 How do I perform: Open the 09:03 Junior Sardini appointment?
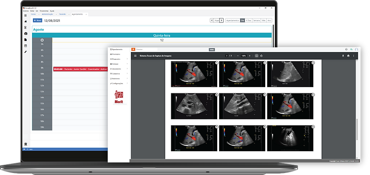click(x=80, y=69)
